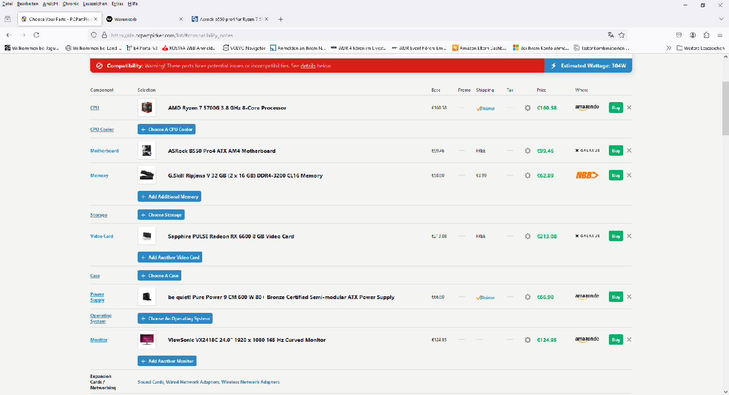729x395 pixels.
Task: Remove the ViewSonic VX2418C monitor
Action: pos(629,339)
